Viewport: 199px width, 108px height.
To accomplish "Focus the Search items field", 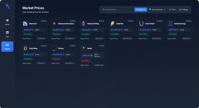I will click(x=117, y=9).
